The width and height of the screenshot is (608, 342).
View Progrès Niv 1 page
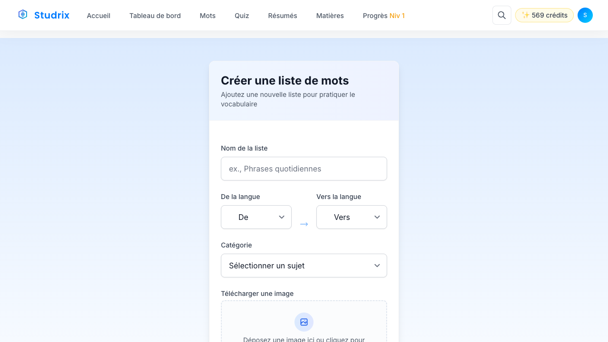tap(383, 16)
